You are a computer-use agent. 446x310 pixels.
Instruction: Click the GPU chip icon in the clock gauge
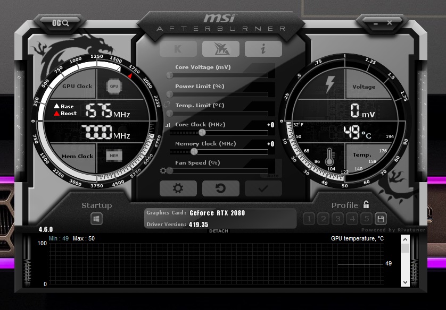tap(114, 86)
